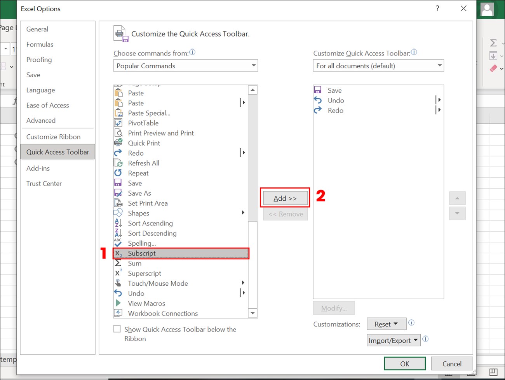Click the Move Down arrow button
Screen dimensions: 505x380
pyautogui.click(x=457, y=213)
